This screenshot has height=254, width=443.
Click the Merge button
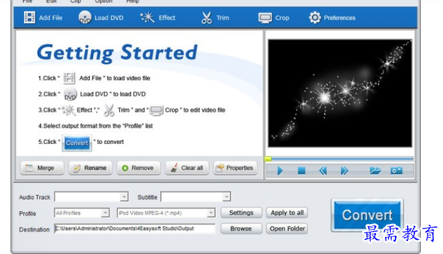42,168
